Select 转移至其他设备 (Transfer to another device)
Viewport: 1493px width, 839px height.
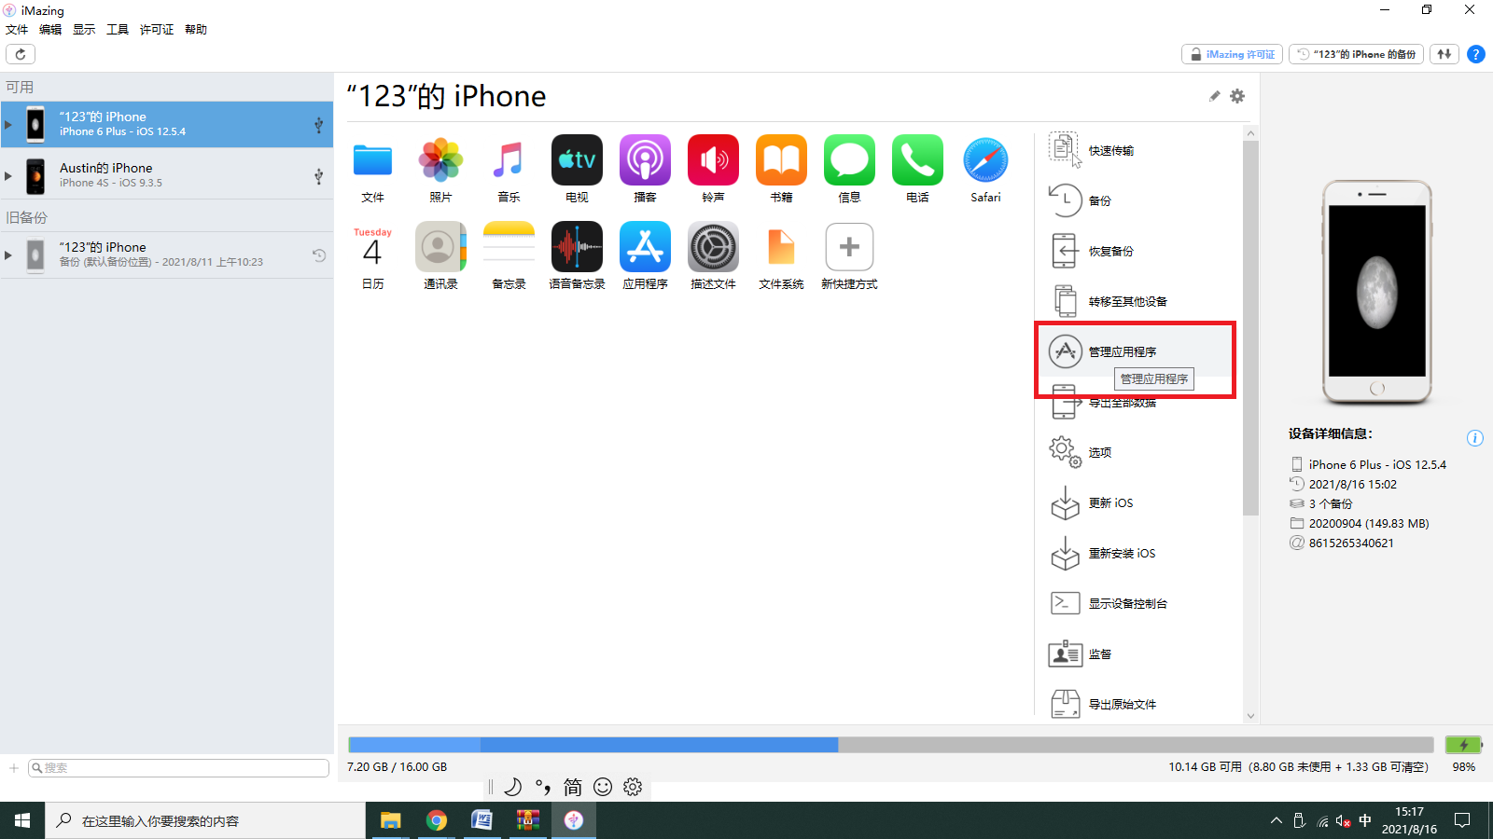point(1137,301)
